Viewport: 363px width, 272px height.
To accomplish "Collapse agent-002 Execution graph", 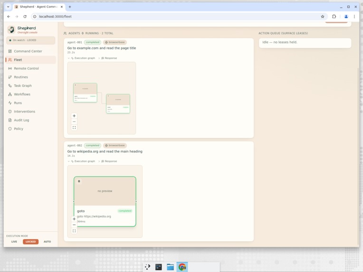I will point(81,161).
